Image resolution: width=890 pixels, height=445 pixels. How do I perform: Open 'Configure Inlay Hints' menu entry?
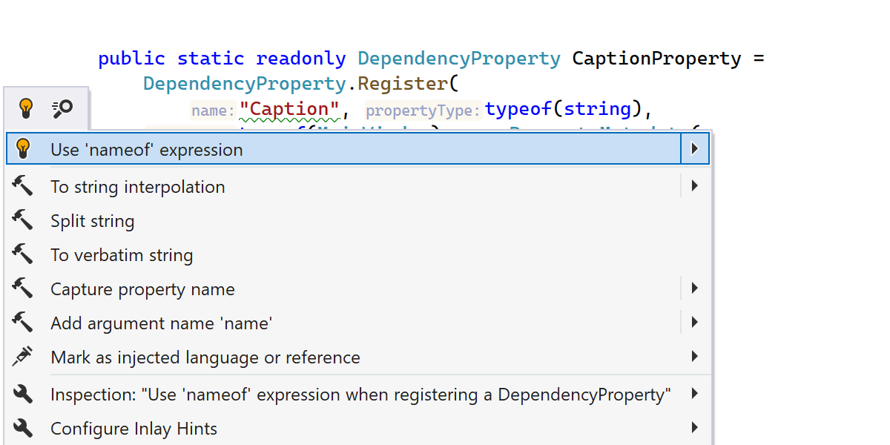133,429
